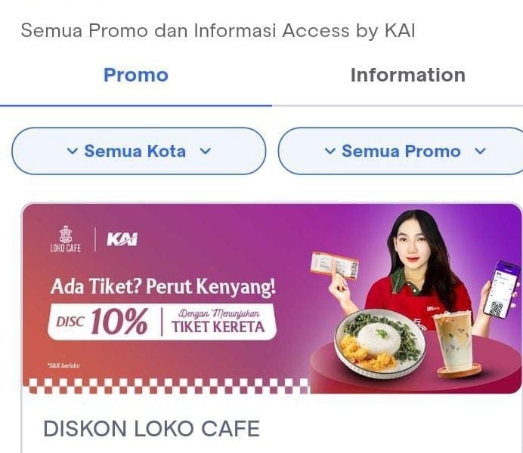Click the Ada Tiket? Perut Kenyang! headline

pos(163,286)
